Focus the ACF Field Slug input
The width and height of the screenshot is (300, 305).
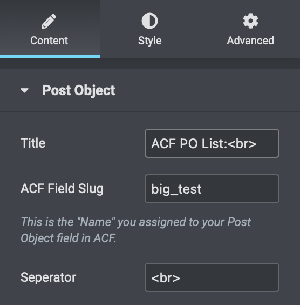[x=212, y=189]
